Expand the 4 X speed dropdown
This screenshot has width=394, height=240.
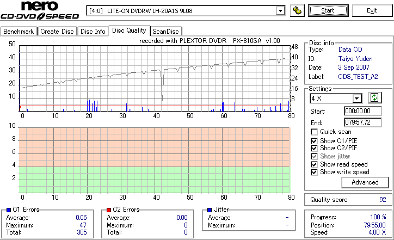point(356,99)
